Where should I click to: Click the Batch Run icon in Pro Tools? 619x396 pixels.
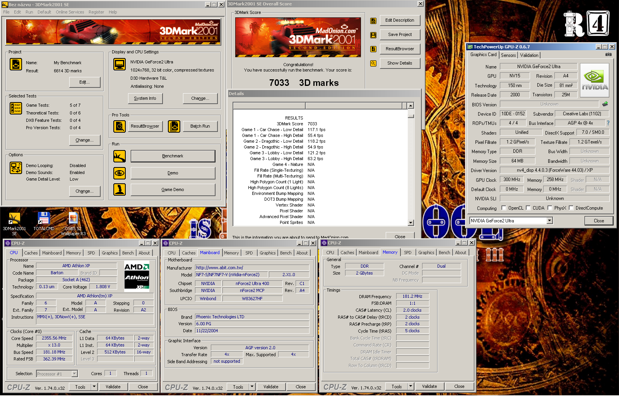click(x=174, y=126)
